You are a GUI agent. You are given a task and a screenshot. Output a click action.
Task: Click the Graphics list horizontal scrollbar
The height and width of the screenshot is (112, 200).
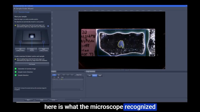pyautogui.click(x=67, y=90)
